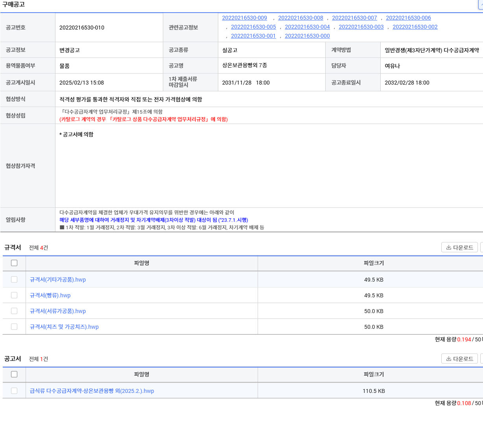Open file 규격서(기타가공품).hwp

[x=58, y=280]
